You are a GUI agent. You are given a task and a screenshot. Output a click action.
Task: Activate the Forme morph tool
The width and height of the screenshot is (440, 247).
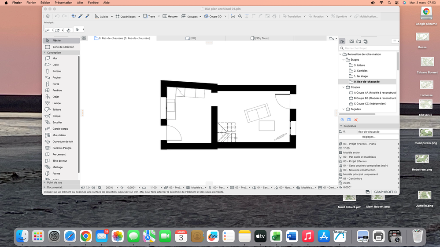tap(61, 174)
